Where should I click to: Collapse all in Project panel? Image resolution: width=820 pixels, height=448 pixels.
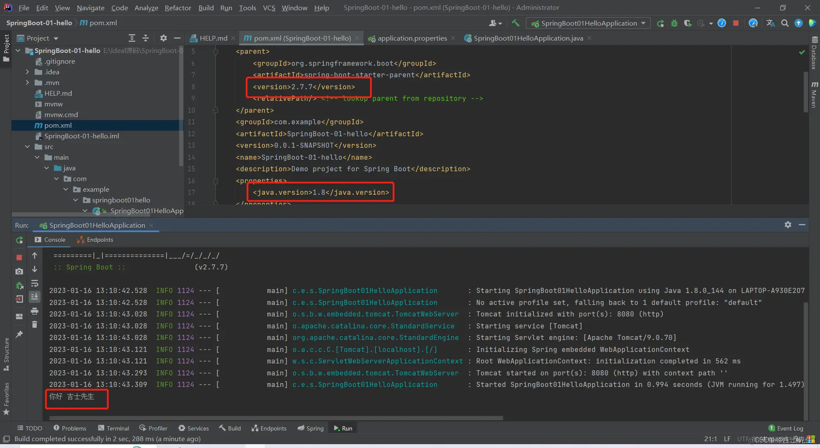coord(146,38)
